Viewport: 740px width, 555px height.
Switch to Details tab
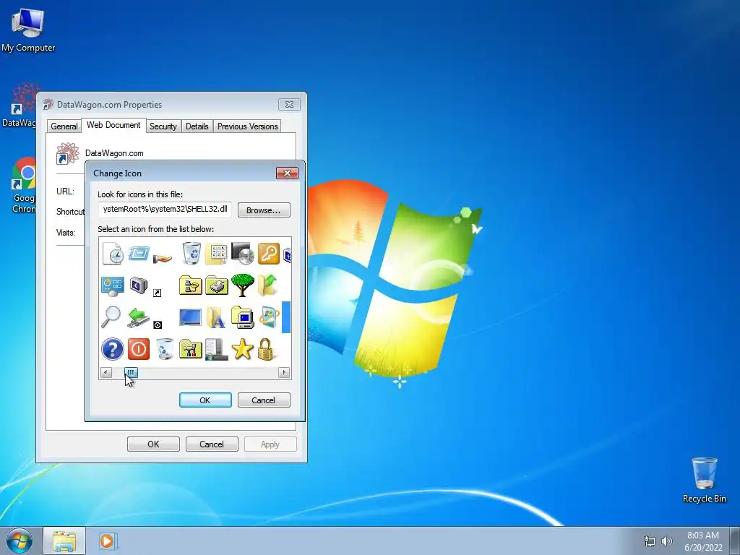pyautogui.click(x=197, y=126)
